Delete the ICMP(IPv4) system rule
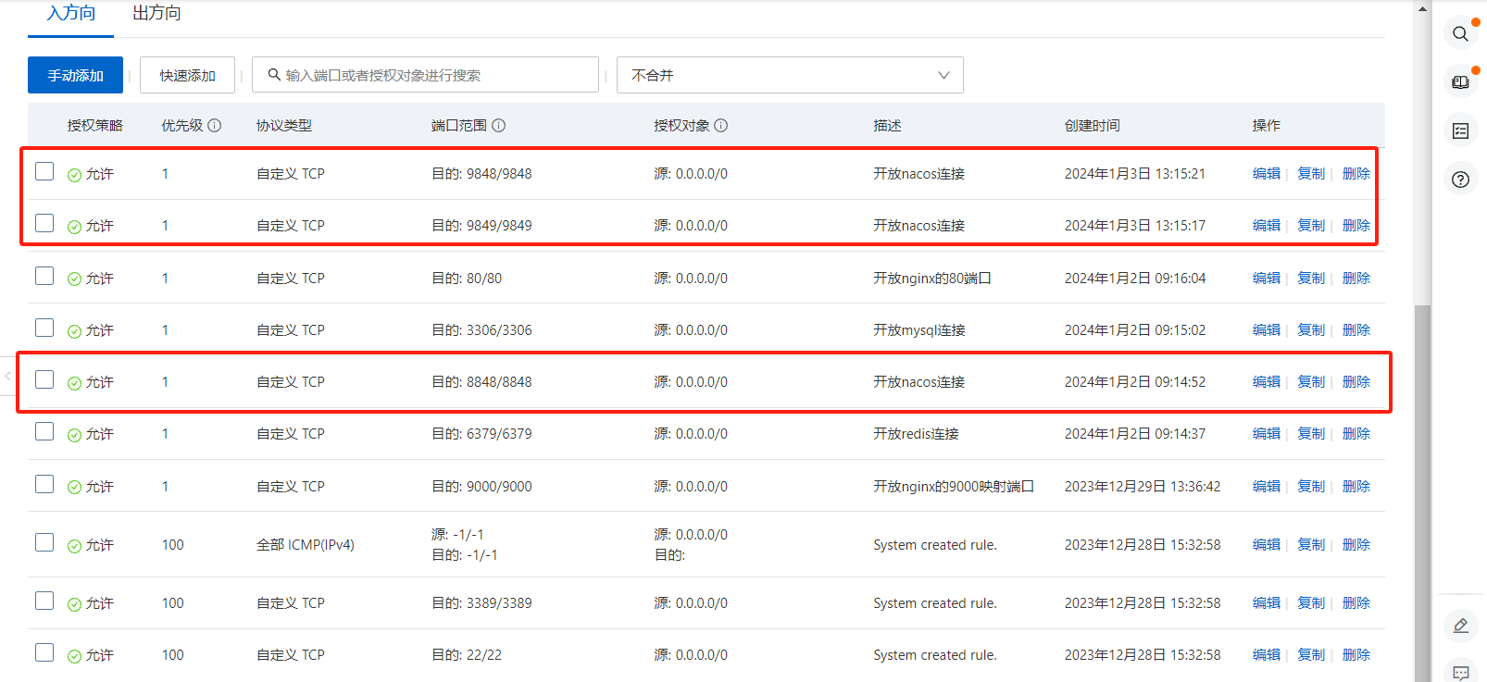Screen dimensions: 1487x682 1356,545
